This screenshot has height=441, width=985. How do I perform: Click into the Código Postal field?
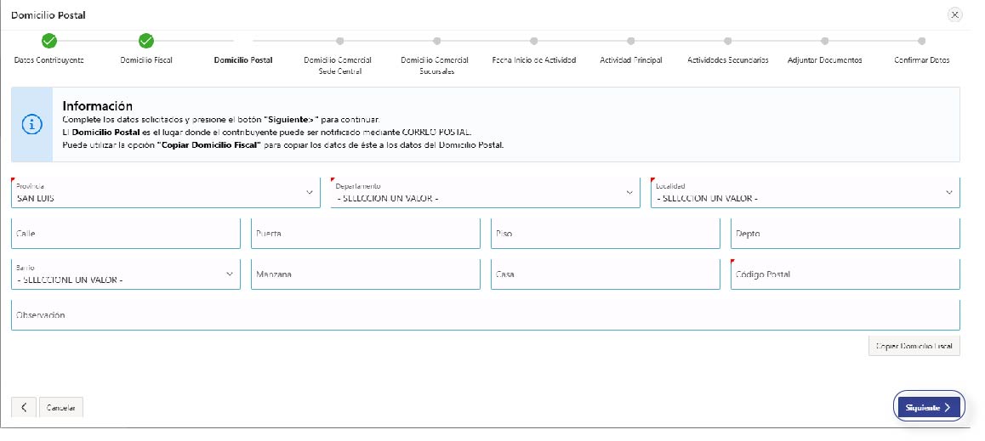click(x=845, y=274)
